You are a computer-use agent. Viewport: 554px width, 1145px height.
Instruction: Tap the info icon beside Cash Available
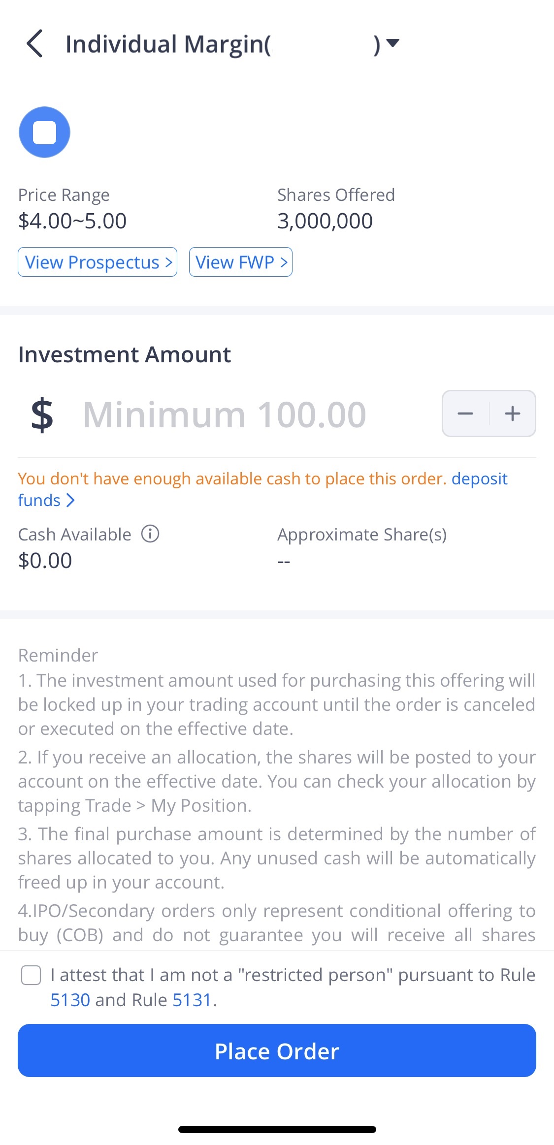click(x=150, y=534)
